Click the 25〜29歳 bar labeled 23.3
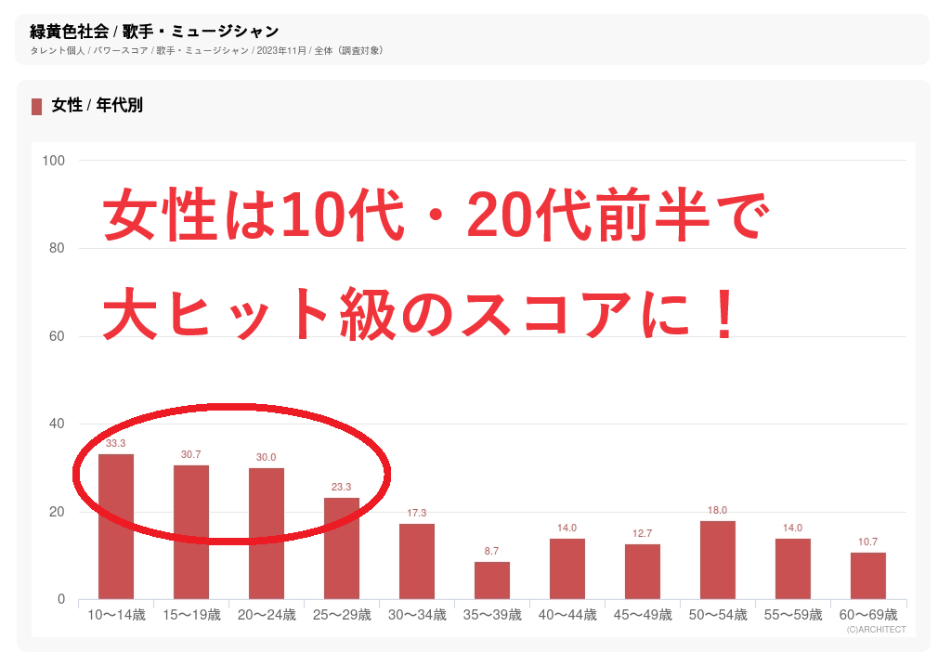 coord(342,548)
